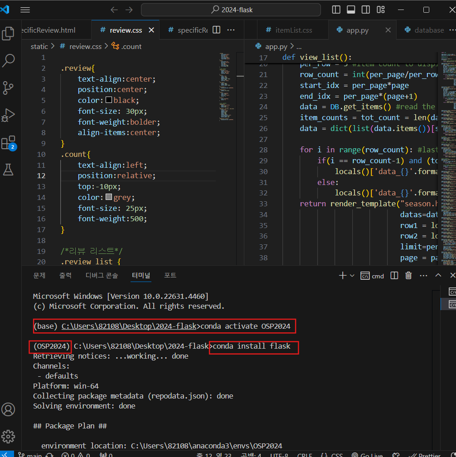Switch to the 문제 panel tab

point(39,276)
